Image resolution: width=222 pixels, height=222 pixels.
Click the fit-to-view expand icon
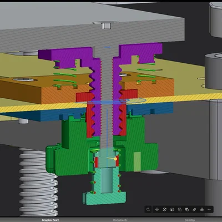(172, 209)
